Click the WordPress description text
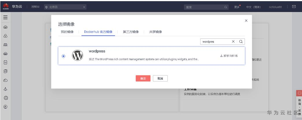Image resolution: width=302 pixels, height=120 pixels. (144, 59)
